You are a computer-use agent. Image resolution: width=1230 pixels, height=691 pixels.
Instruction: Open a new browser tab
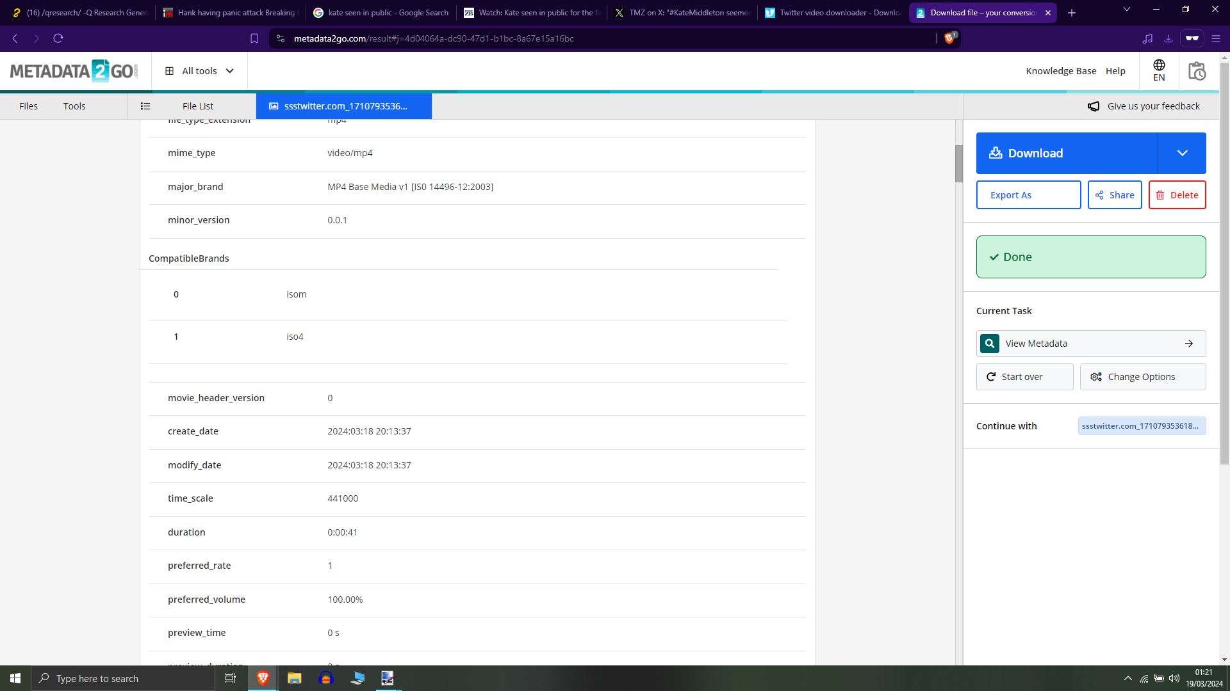pos(1072,13)
